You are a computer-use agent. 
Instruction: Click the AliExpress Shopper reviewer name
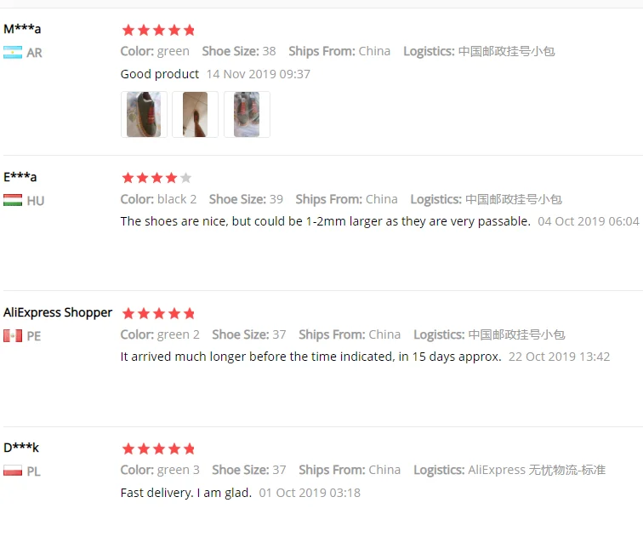pyautogui.click(x=58, y=312)
